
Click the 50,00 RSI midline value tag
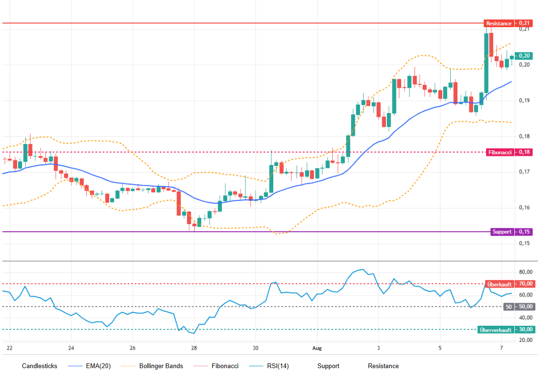tap(526, 307)
